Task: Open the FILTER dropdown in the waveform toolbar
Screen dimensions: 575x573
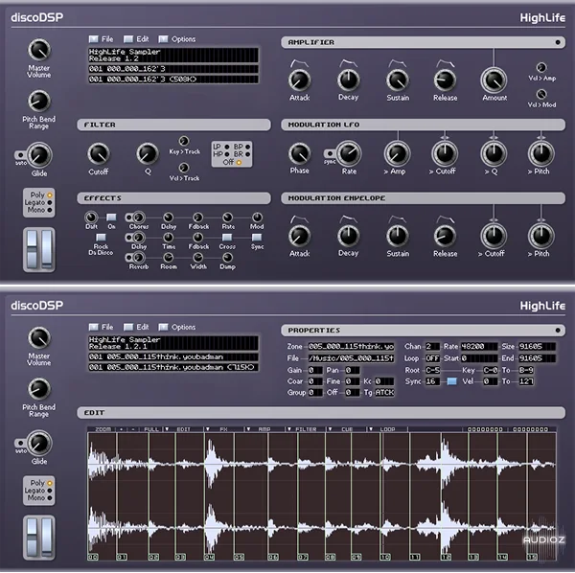Action: (306, 429)
